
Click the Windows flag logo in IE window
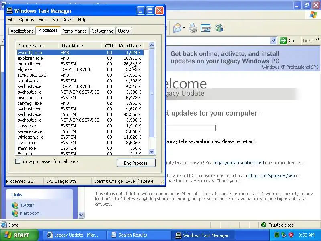pyautogui.click(x=313, y=15)
